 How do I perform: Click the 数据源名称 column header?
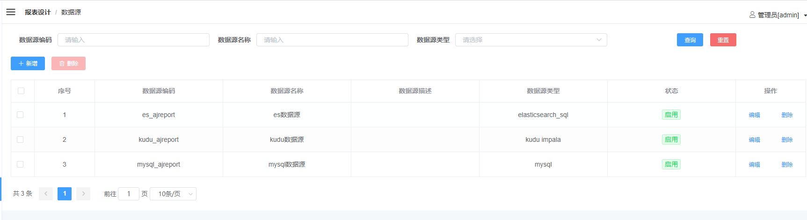click(287, 91)
